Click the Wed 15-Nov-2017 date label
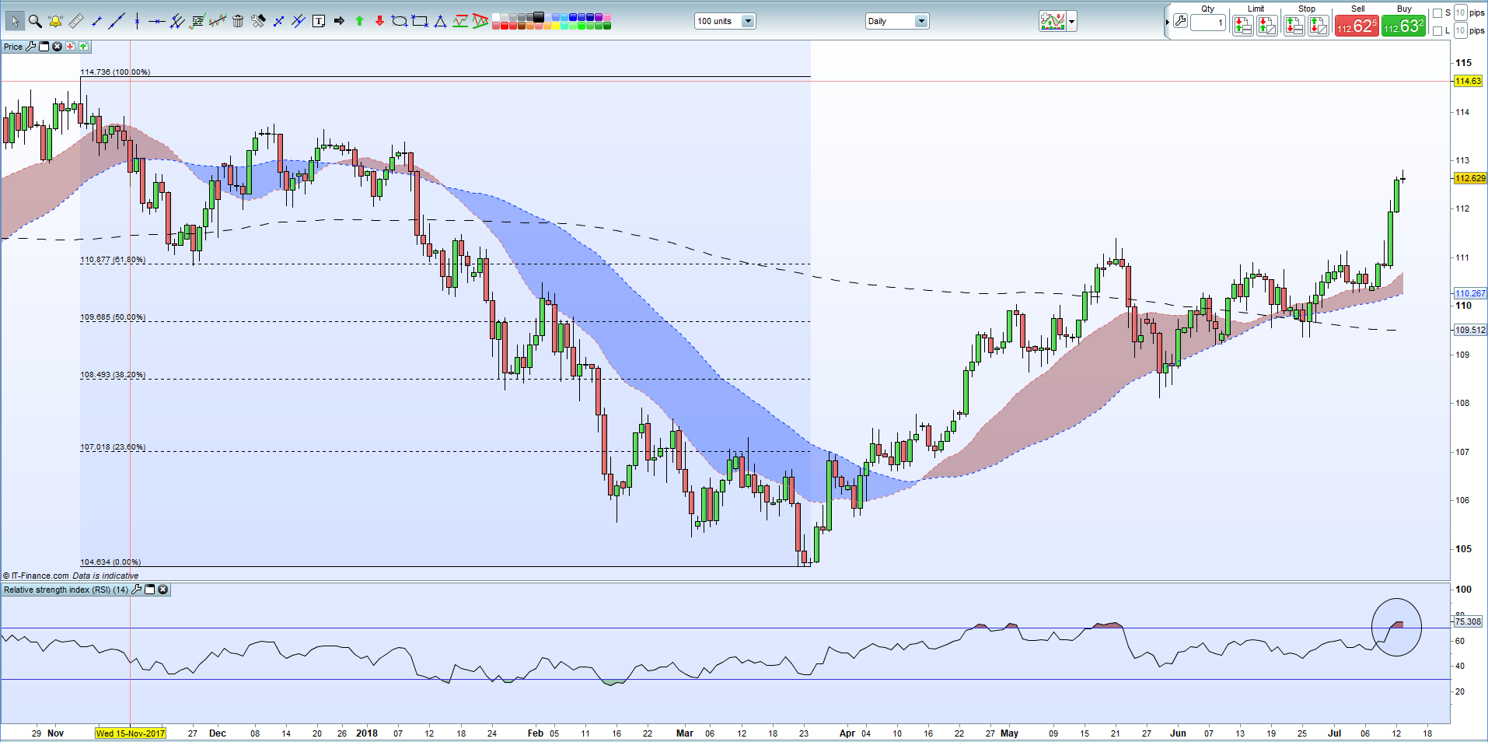This screenshot has width=1488, height=742. click(131, 733)
